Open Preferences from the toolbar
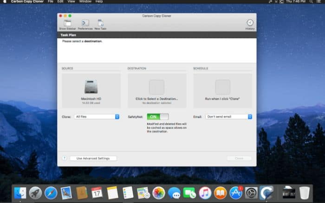Image resolution: width=325 pixels, height=203 pixels. [x=85, y=25]
